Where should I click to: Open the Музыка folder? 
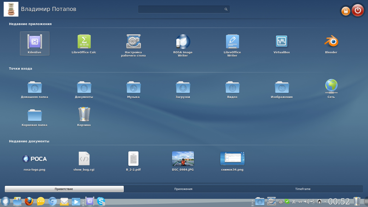pos(133,90)
